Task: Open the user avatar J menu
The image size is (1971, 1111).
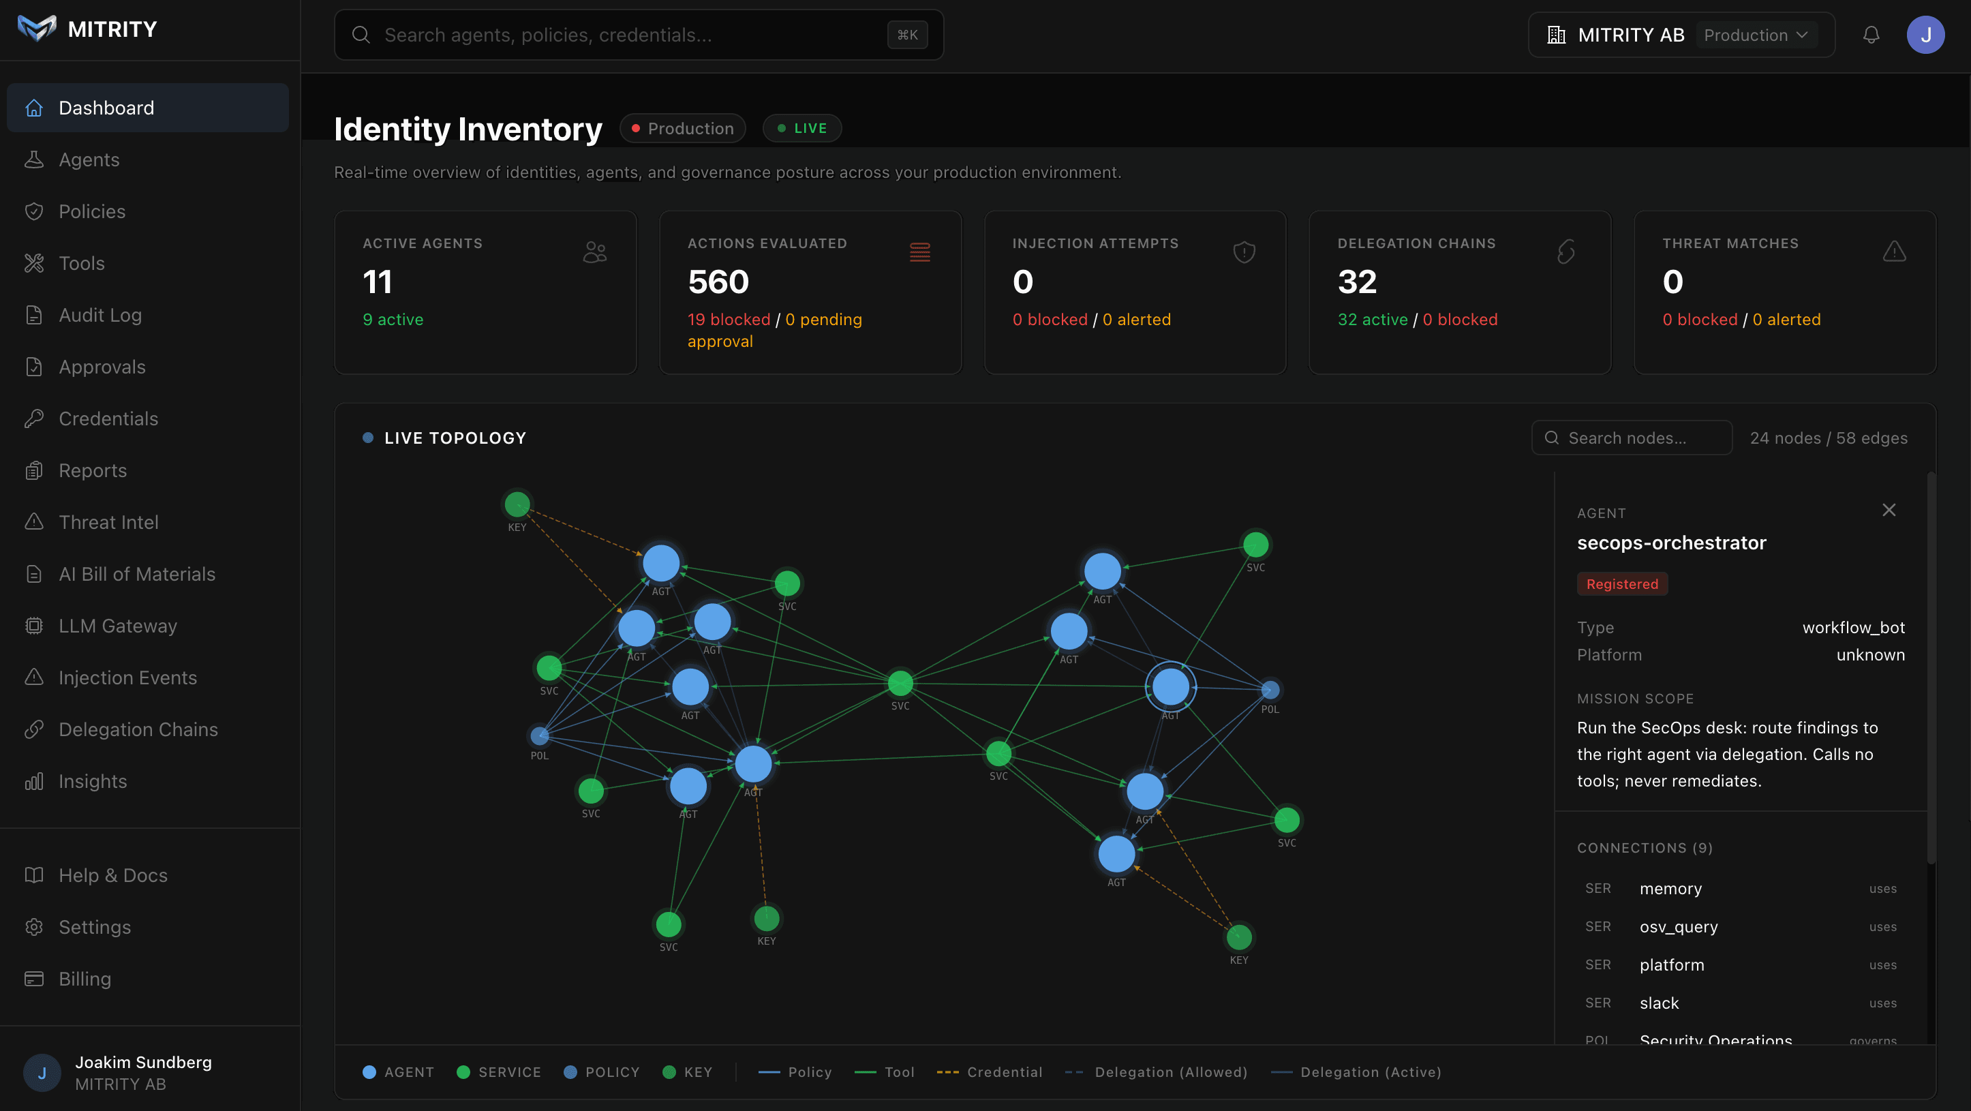Action: pos(1925,35)
